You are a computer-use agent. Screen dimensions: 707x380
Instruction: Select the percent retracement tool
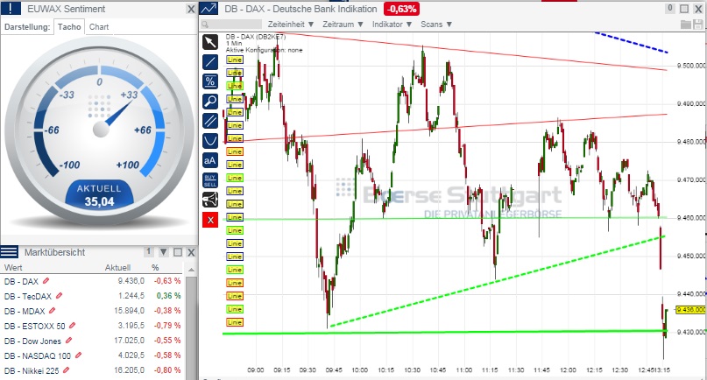coord(210,81)
